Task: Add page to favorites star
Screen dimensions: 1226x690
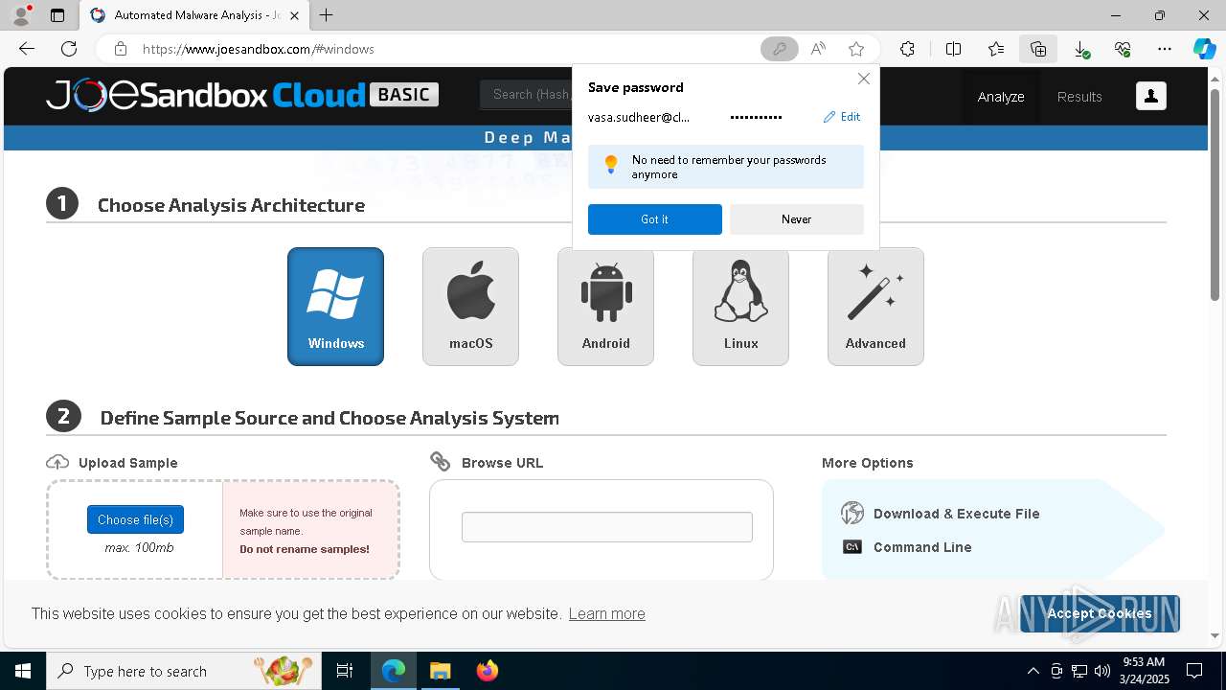Action: 856,49
